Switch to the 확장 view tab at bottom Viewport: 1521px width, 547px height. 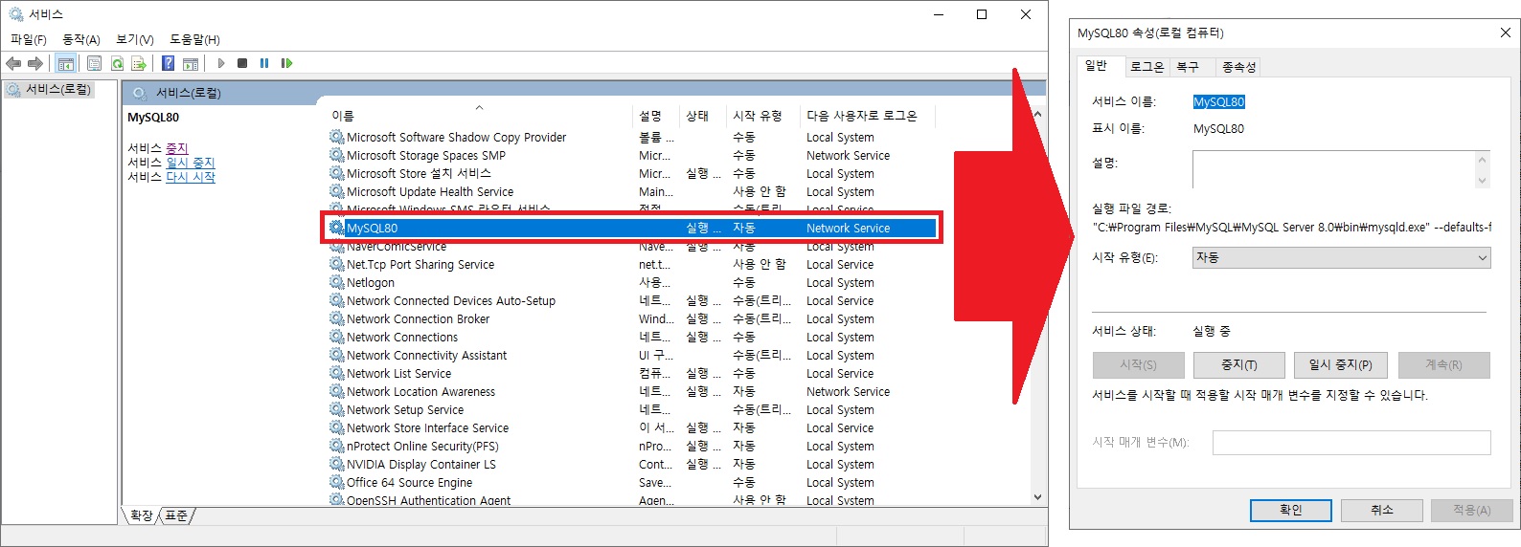pyautogui.click(x=142, y=516)
